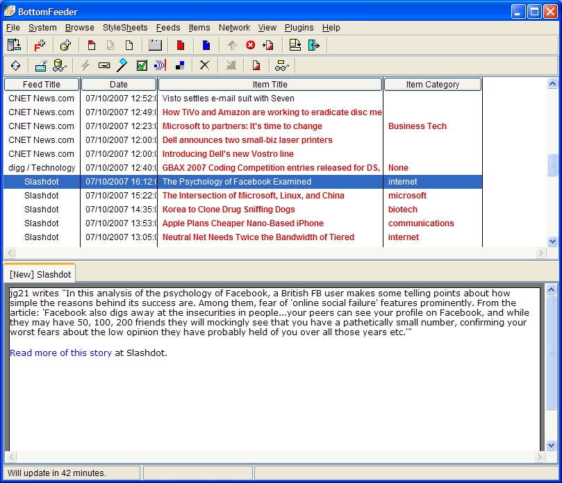This screenshot has width=562, height=483.
Task: Click the cyan door with exit arrow icon
Action: click(313, 46)
